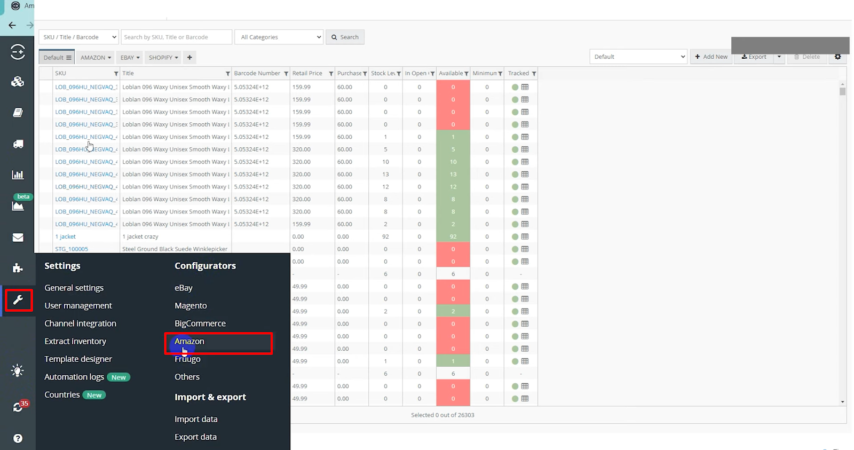Open the book icon in the sidebar
Image resolution: width=854 pixels, height=450 pixels.
click(x=18, y=113)
